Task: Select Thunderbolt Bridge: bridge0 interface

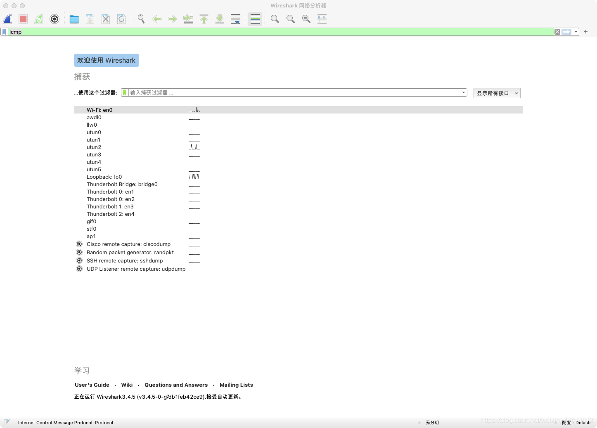Action: [x=298, y=184]
